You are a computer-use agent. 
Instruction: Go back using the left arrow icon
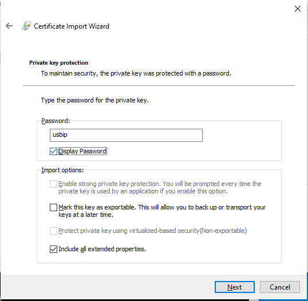point(9,26)
